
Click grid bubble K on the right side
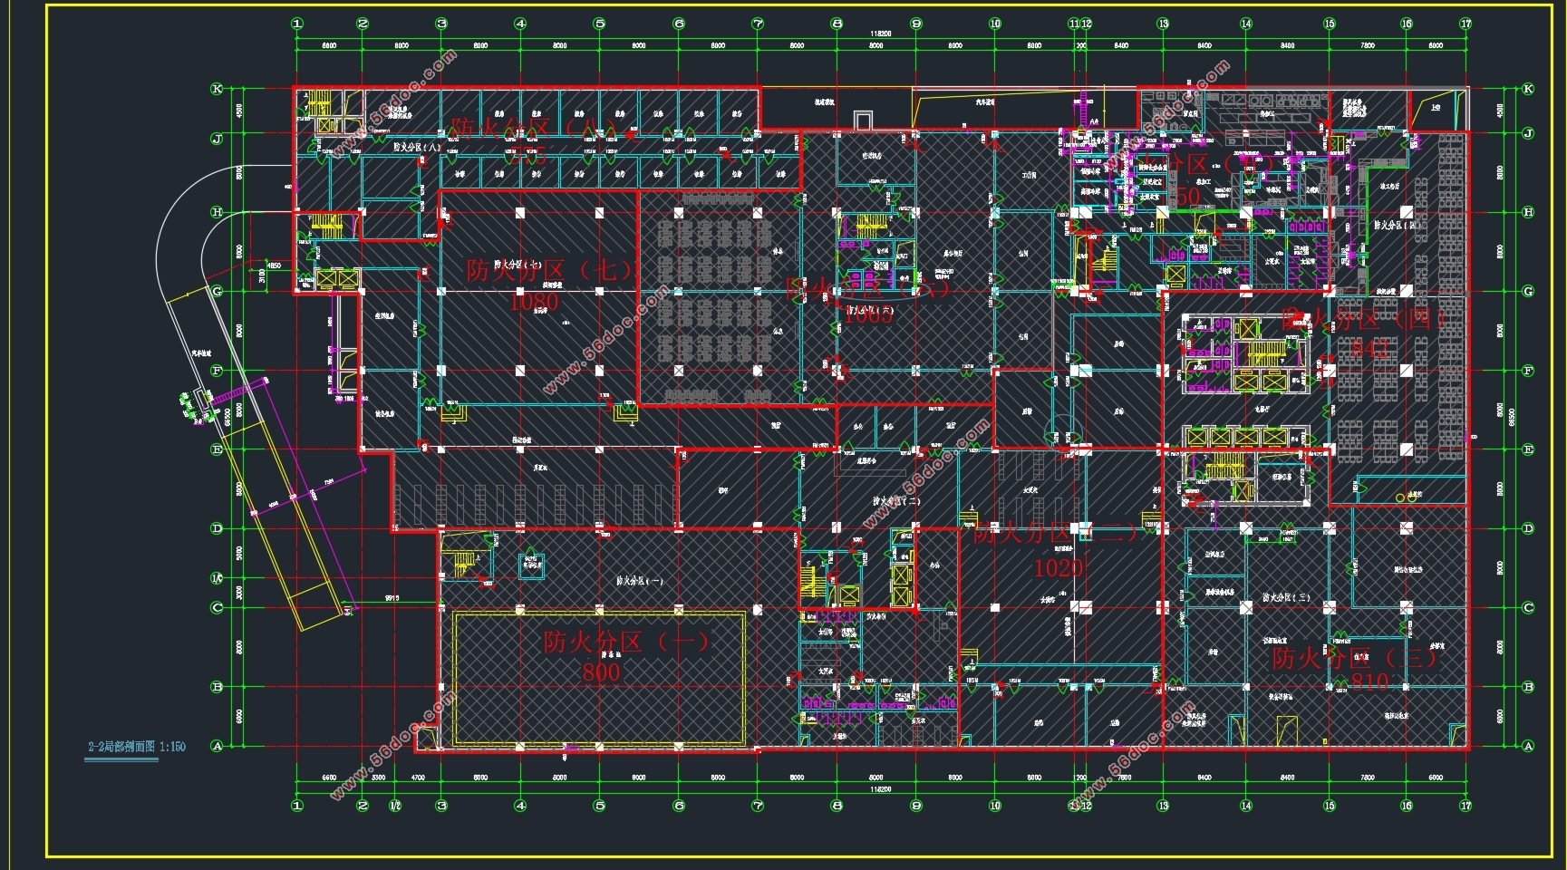tap(1528, 89)
